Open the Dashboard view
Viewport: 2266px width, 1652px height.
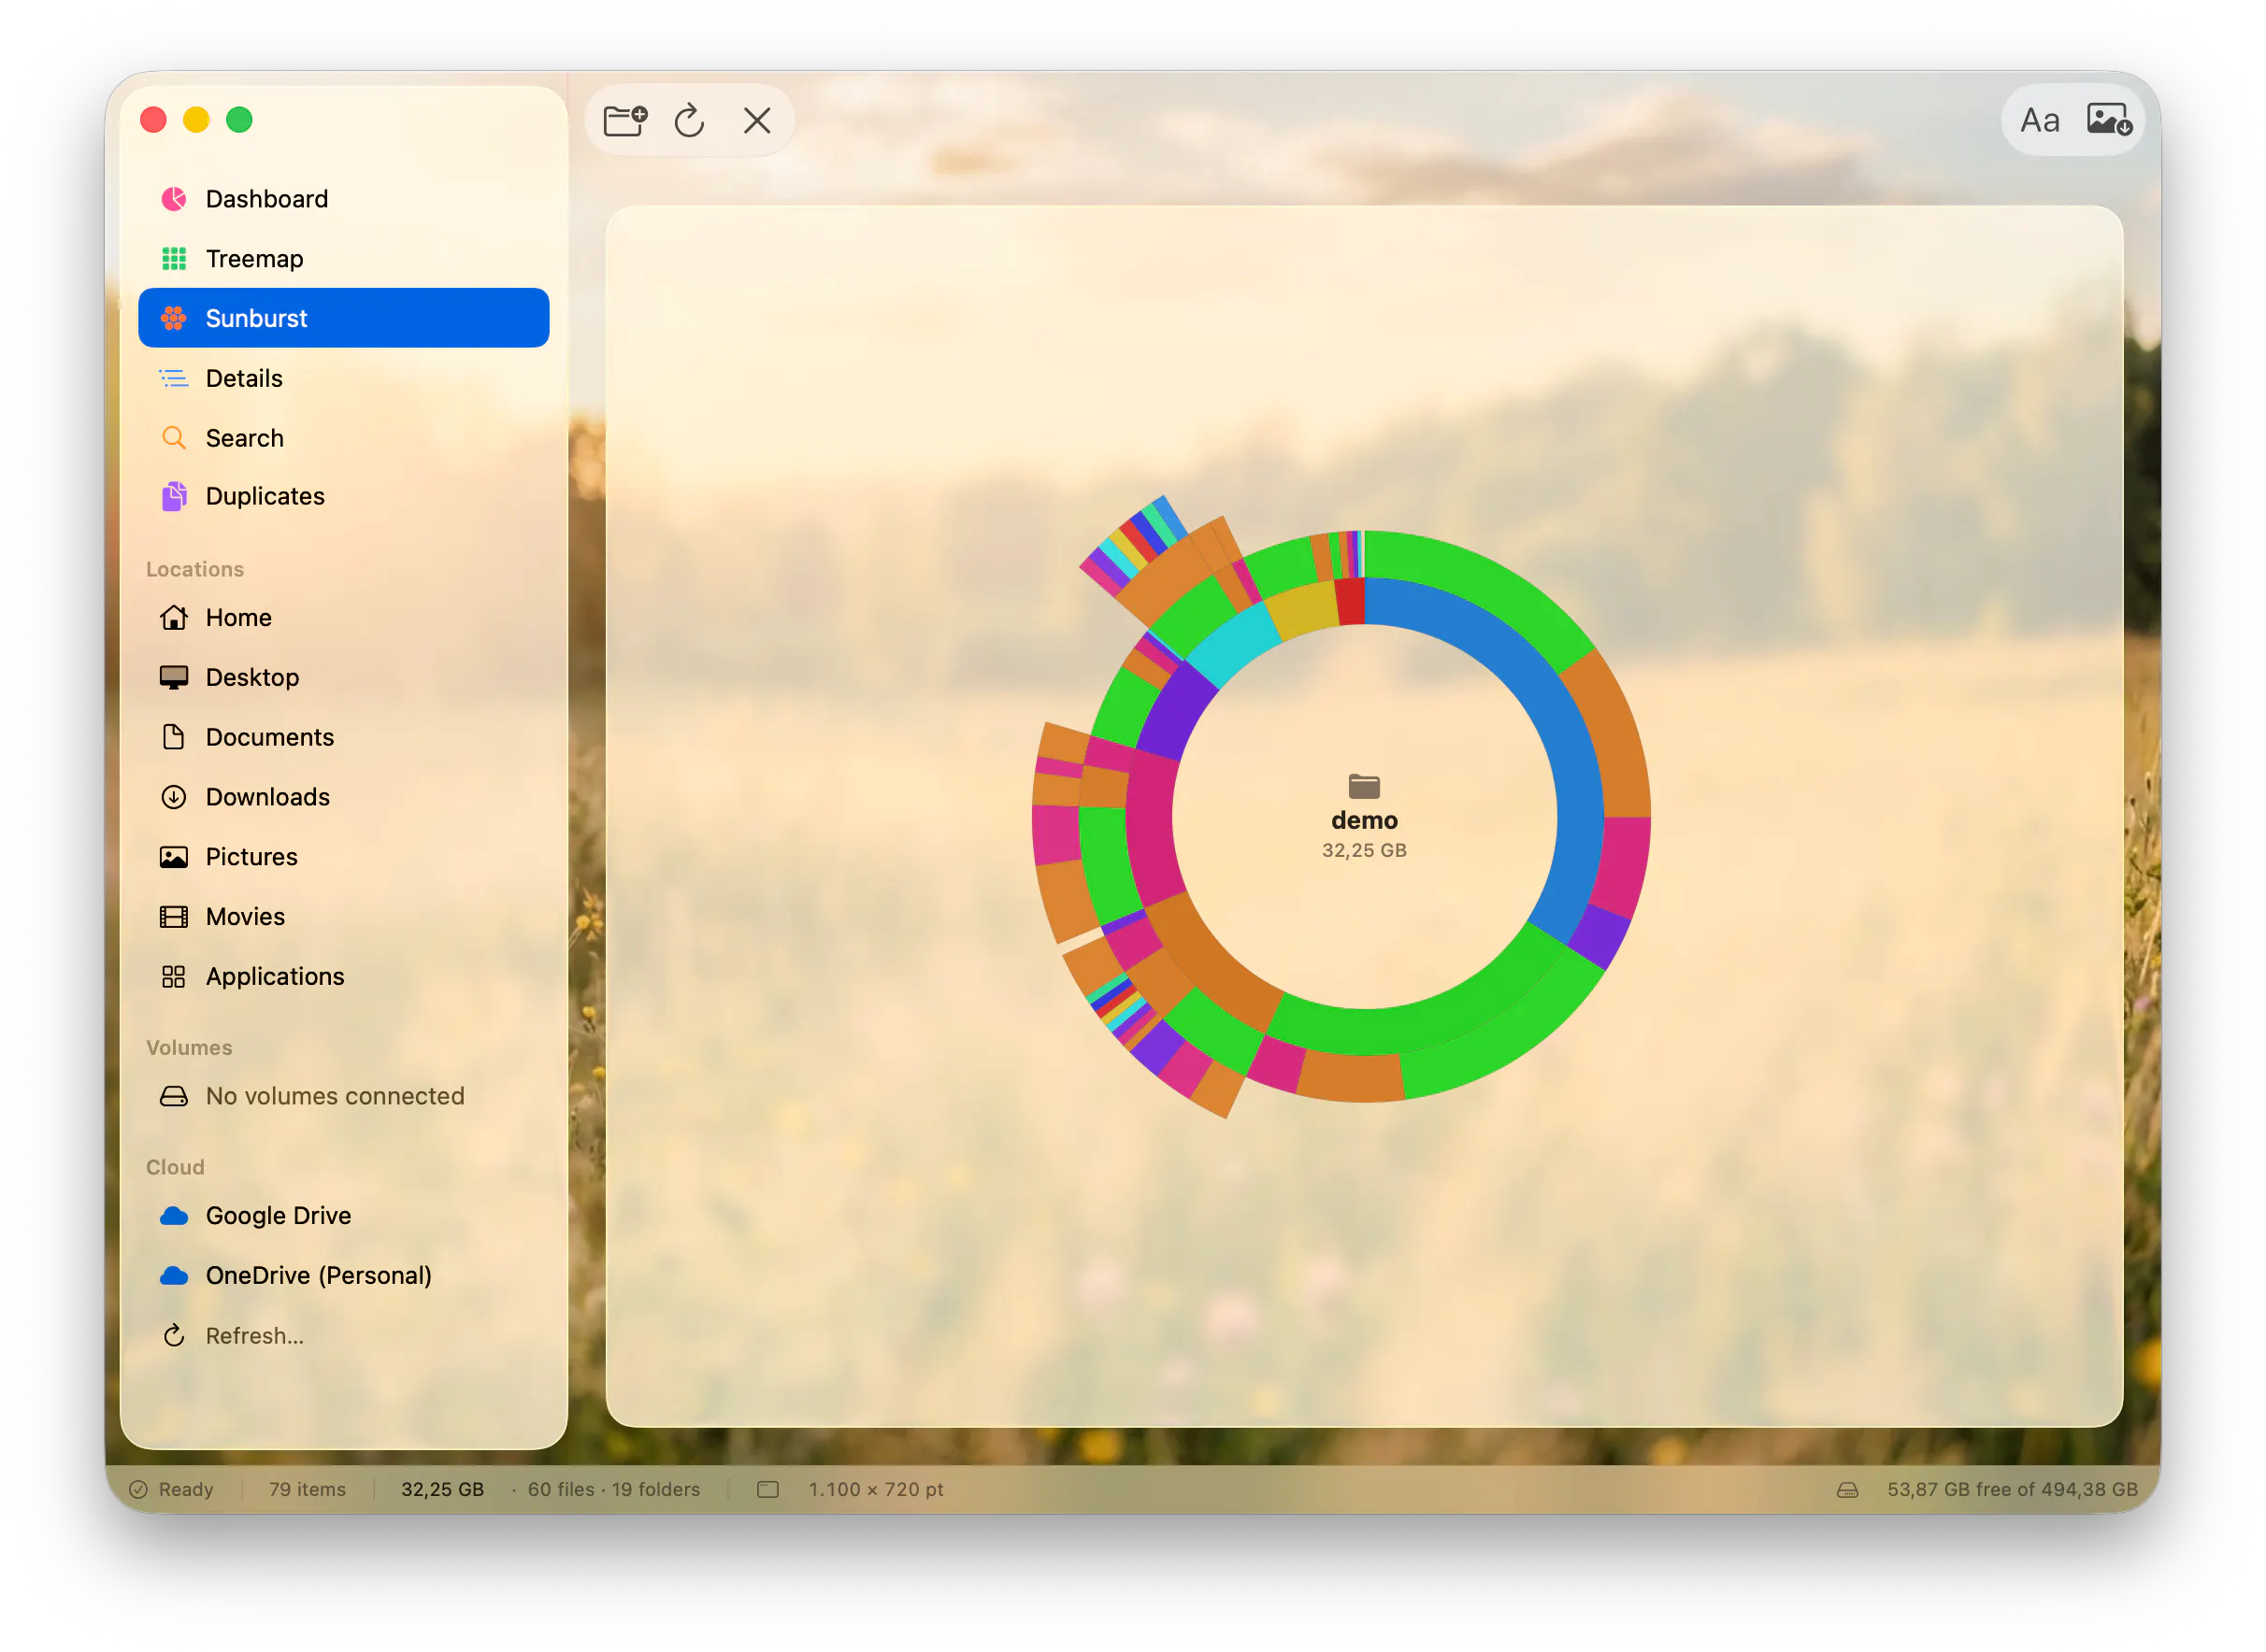[343, 199]
